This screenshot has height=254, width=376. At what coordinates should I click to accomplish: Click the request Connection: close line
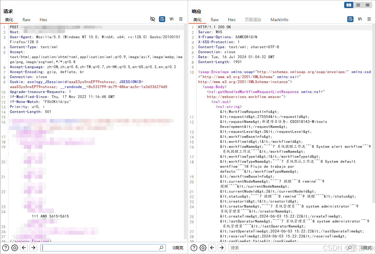28,77
